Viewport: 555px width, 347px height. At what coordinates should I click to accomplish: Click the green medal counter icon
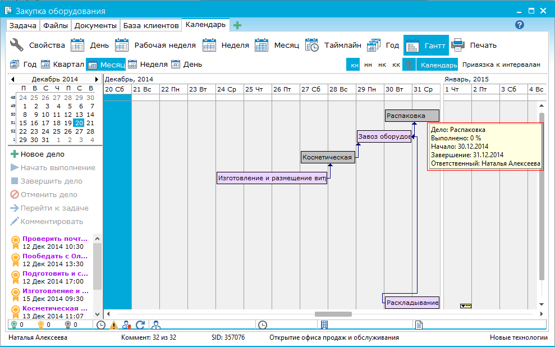[x=14, y=325]
